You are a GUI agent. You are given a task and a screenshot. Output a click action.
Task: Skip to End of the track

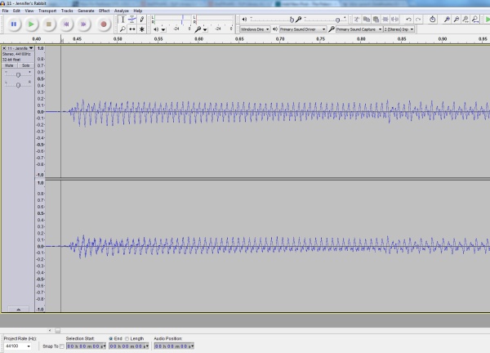pyautogui.click(x=85, y=25)
